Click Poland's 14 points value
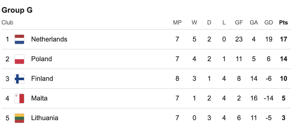291x129 pixels. coord(283,59)
